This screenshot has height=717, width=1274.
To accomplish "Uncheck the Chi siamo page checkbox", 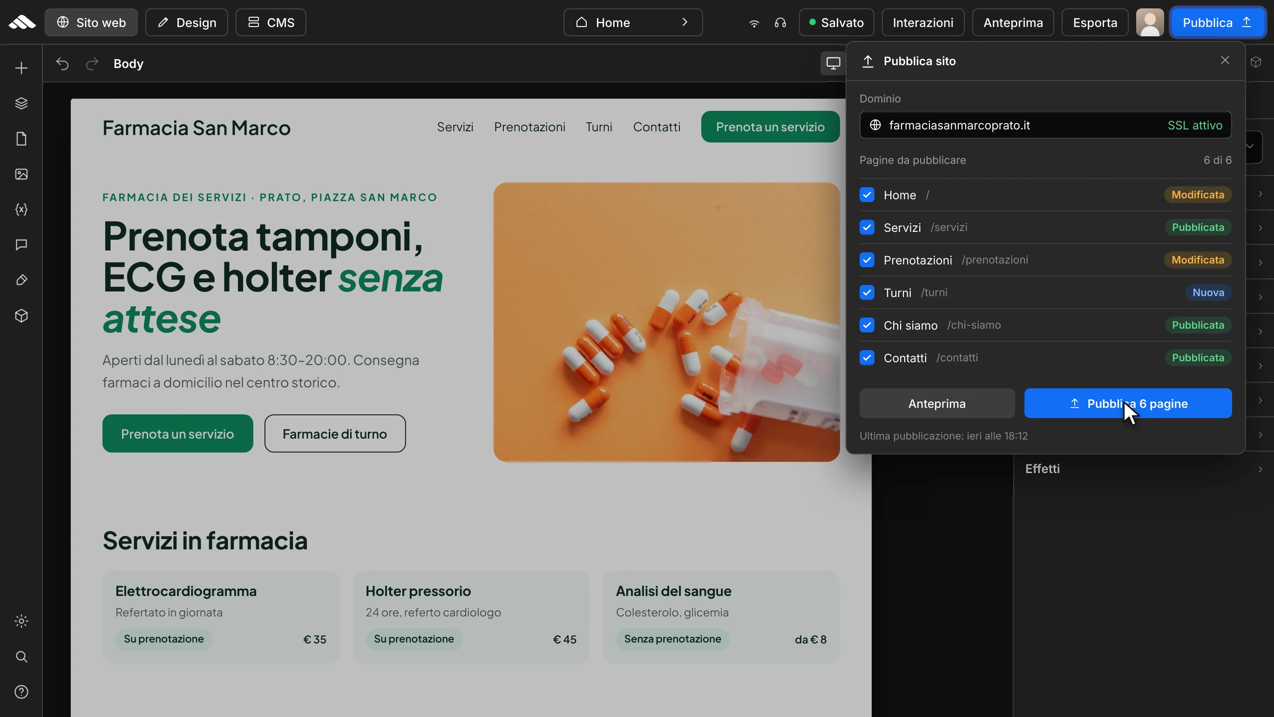I will click(867, 325).
